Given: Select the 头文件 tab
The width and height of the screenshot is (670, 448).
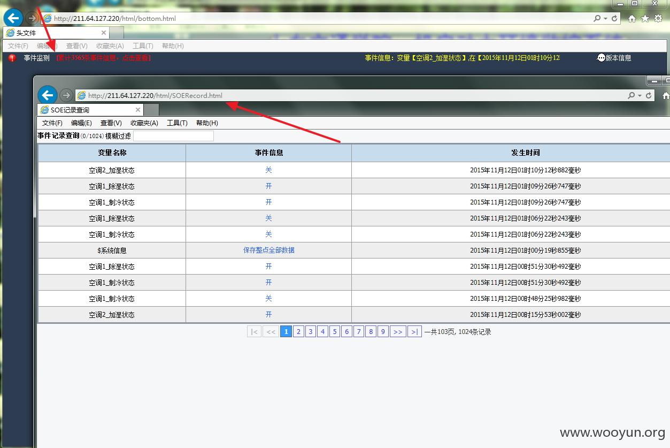Looking at the screenshot, I should click(56, 33).
